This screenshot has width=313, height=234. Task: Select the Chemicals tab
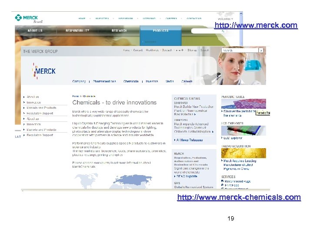tap(131, 81)
